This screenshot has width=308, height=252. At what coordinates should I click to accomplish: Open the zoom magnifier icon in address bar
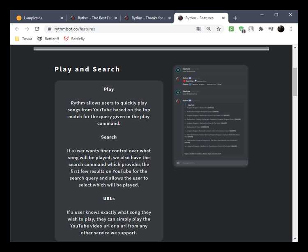tap(209, 29)
